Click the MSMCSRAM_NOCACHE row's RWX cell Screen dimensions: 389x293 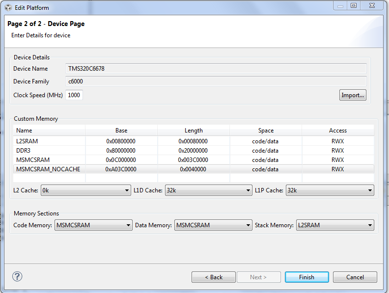pyautogui.click(x=337, y=169)
